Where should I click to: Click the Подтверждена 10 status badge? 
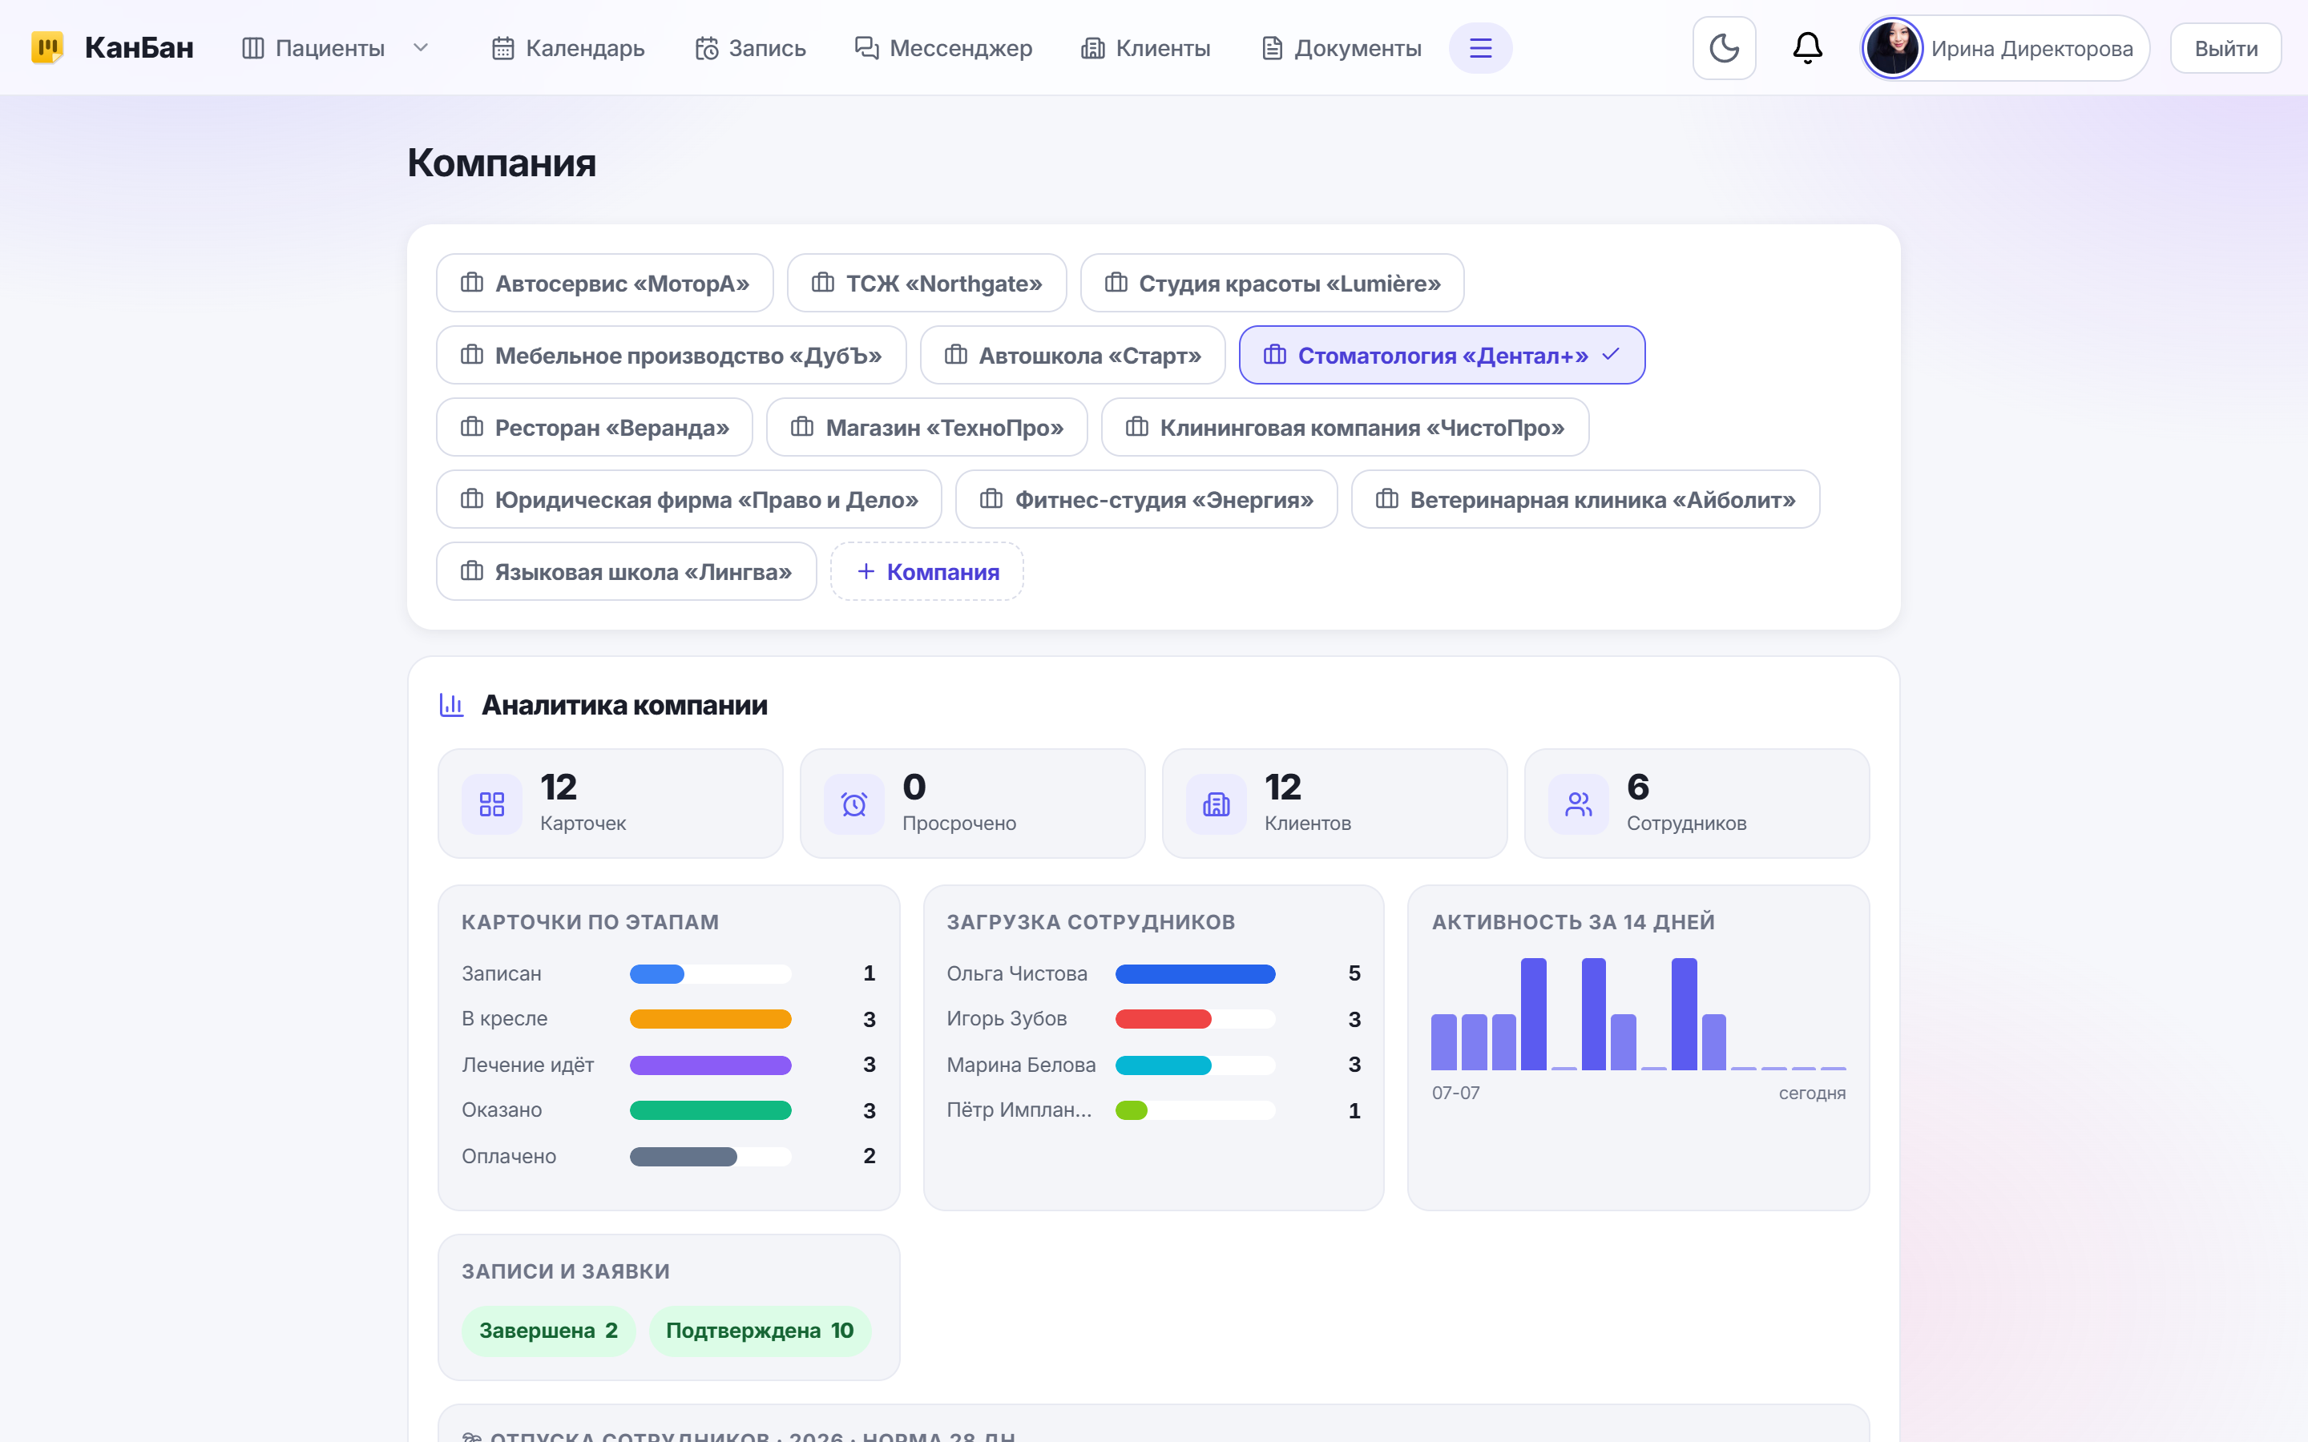[759, 1330]
